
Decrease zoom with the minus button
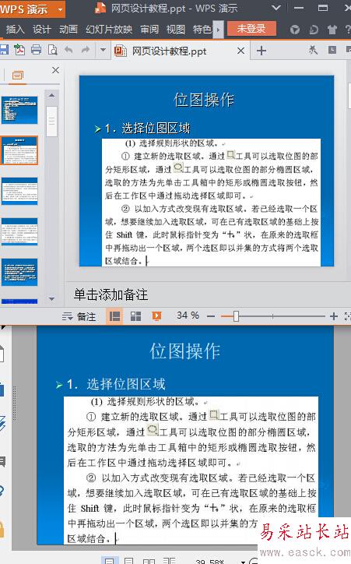[211, 316]
